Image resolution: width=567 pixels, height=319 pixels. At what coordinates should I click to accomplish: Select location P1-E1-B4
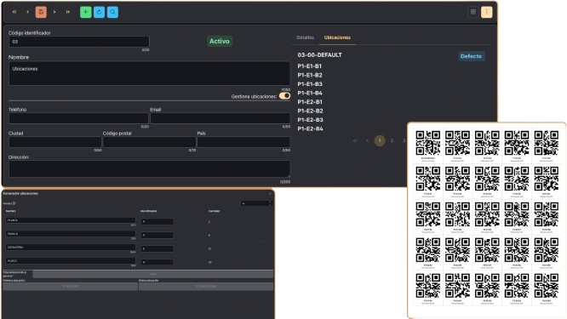(310, 93)
